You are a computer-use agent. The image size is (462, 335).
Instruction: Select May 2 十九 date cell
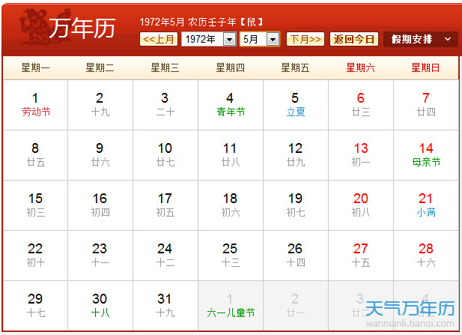click(x=100, y=105)
